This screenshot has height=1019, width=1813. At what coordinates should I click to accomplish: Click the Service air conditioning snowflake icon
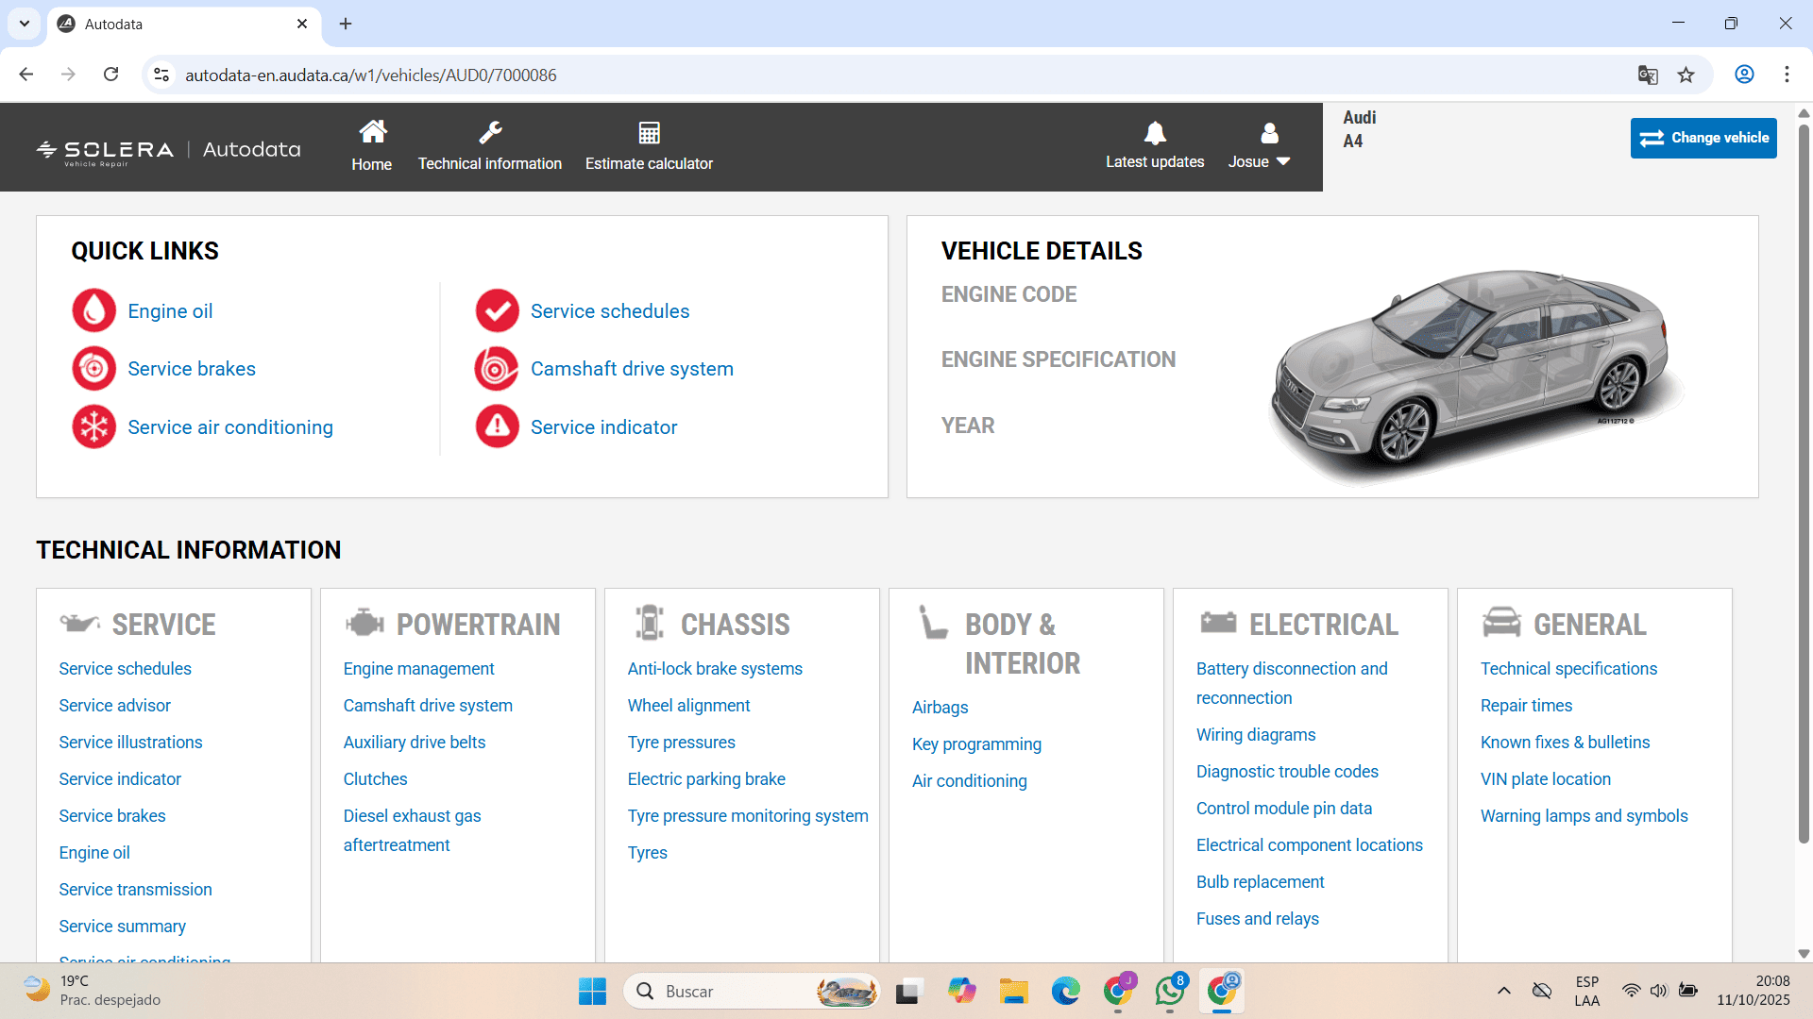click(x=93, y=427)
